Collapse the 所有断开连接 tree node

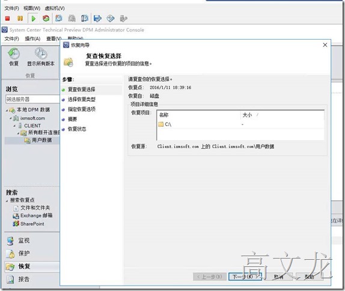pyautogui.click(x=18, y=133)
